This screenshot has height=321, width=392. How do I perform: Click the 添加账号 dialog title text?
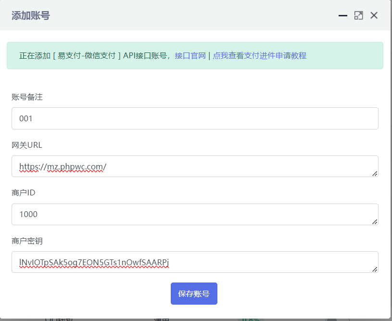coord(31,16)
